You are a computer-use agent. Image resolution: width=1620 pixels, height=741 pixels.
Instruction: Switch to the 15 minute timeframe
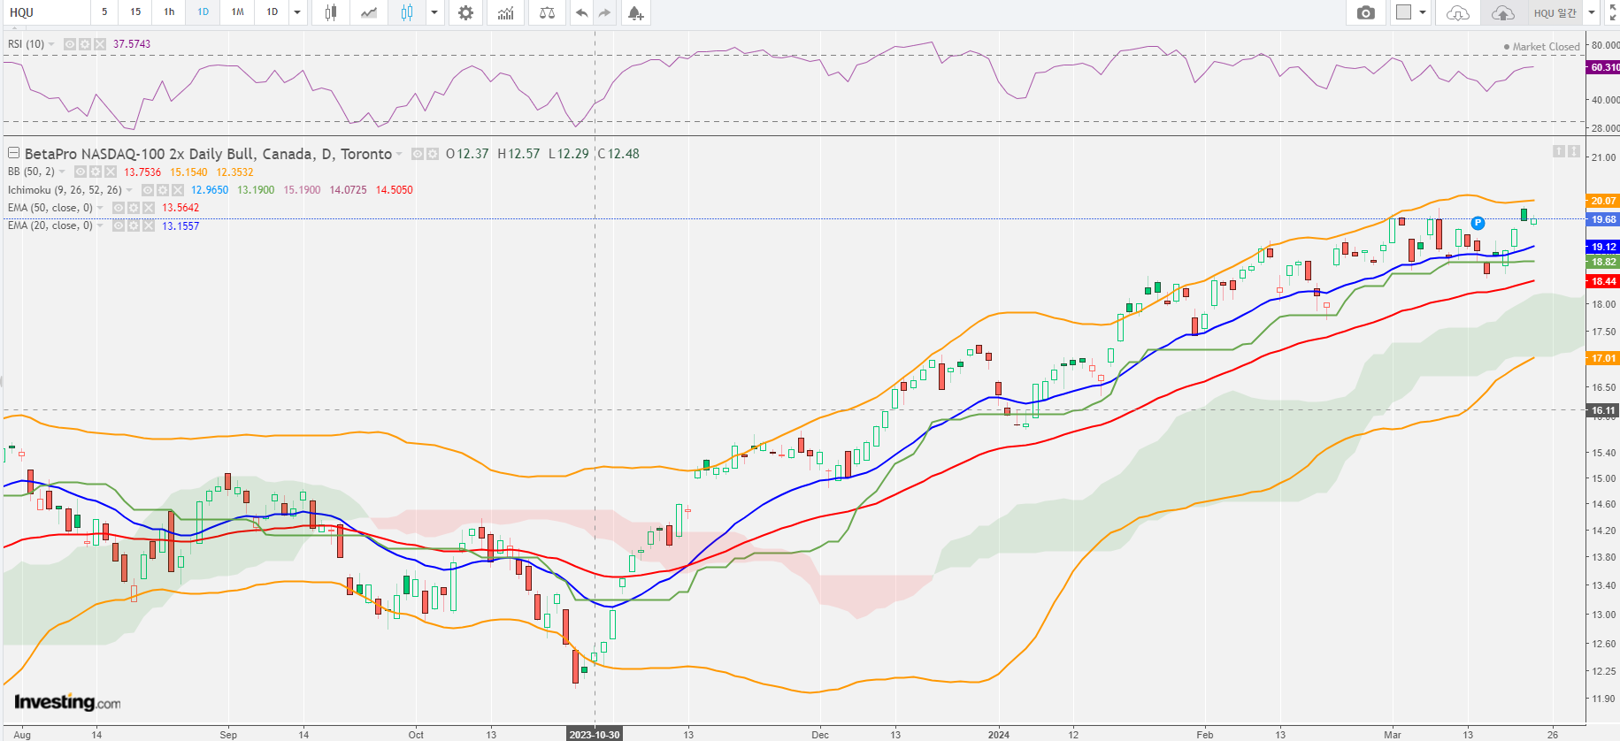pos(135,12)
